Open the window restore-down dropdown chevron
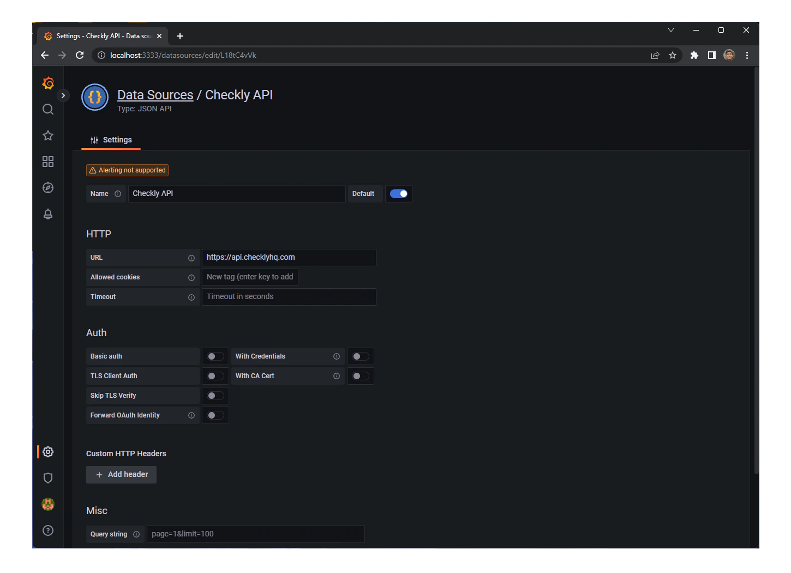Image resolution: width=791 pixels, height=573 pixels. [x=670, y=30]
